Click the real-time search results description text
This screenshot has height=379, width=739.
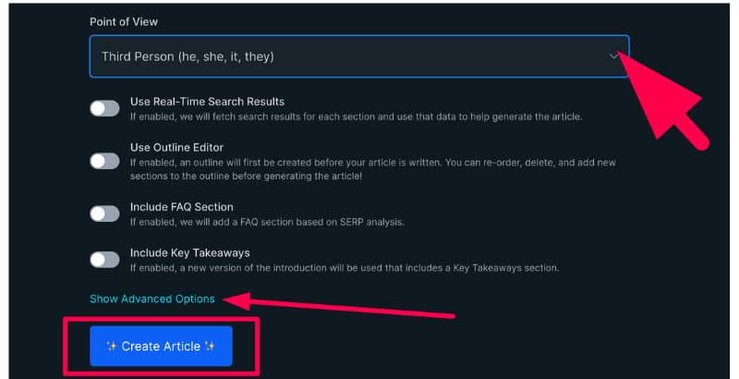click(x=356, y=117)
